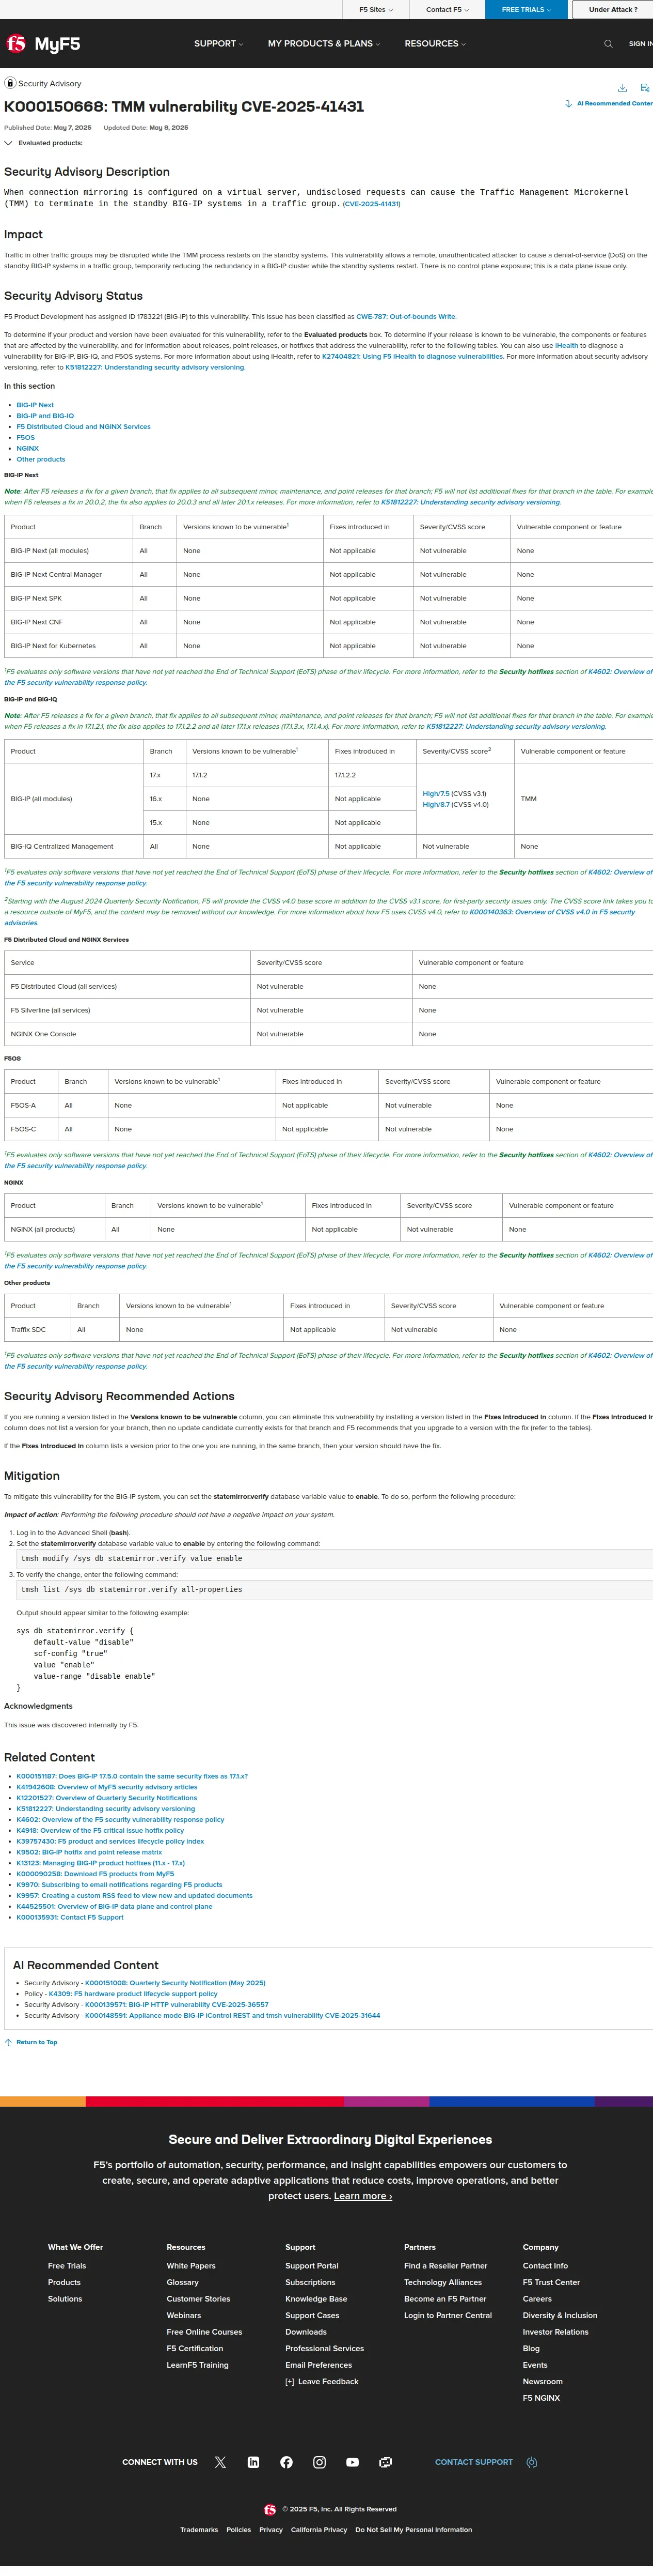The width and height of the screenshot is (653, 2576).
Task: Open the iHealth link
Action: click(x=566, y=345)
